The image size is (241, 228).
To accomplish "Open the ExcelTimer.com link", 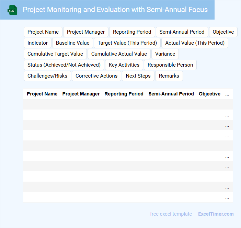I will [x=216, y=214].
